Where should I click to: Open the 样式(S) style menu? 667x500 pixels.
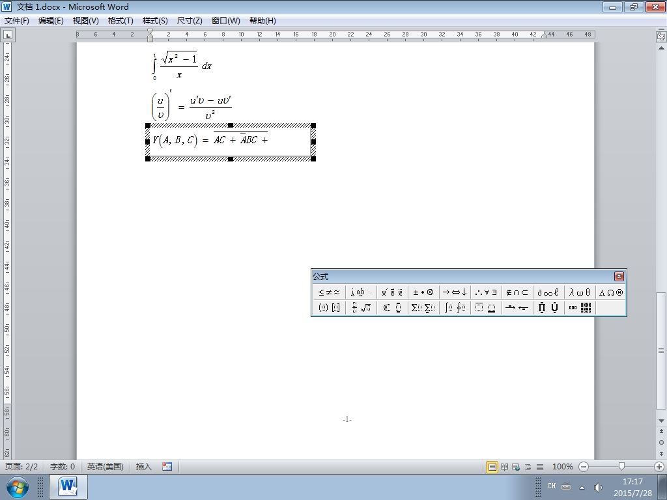[x=155, y=21]
